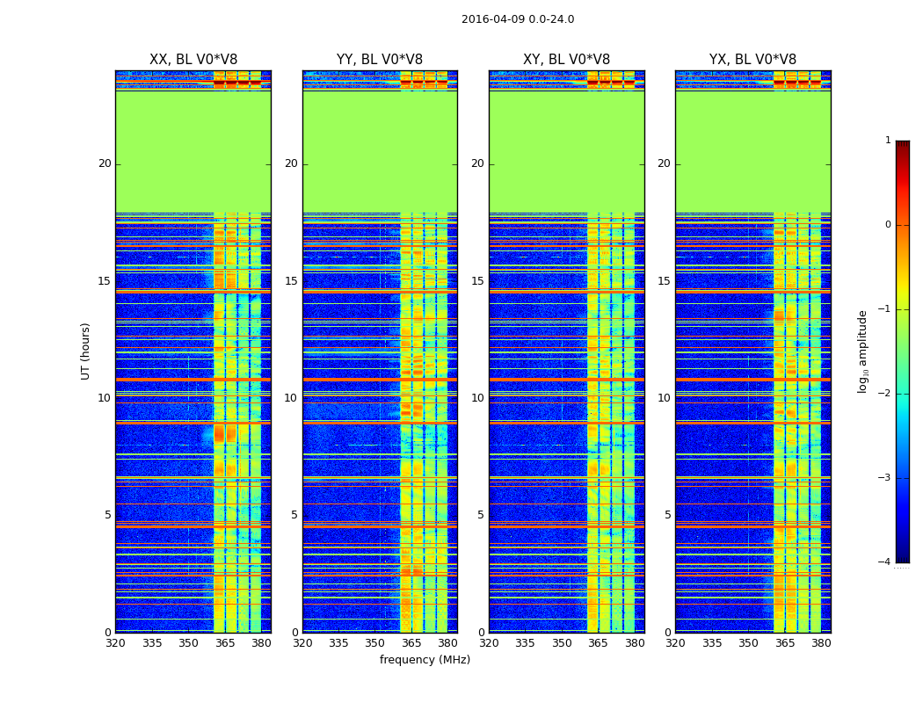Click the green flagged block in YY panel

point(380,151)
